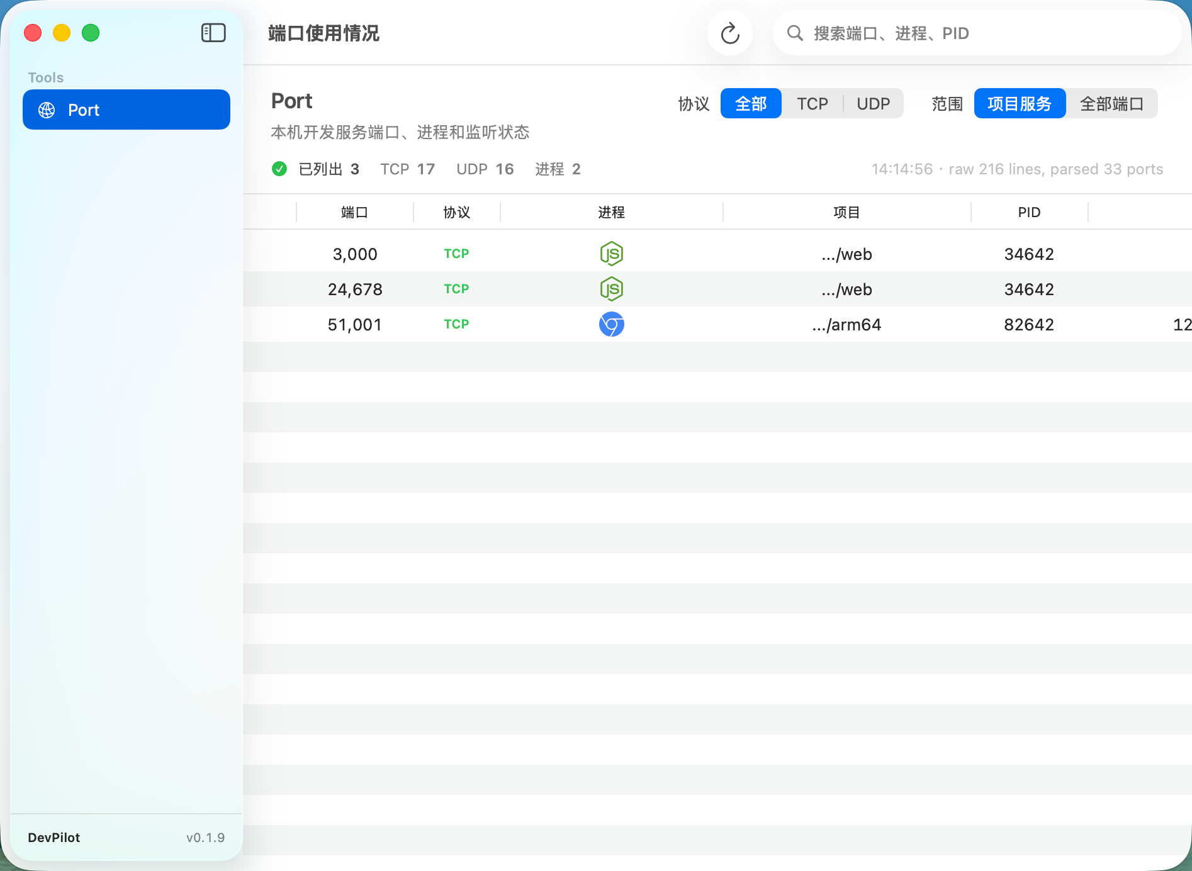Viewport: 1192px width, 871px height.
Task: Click the UDP 16 status count
Action: coord(485,169)
